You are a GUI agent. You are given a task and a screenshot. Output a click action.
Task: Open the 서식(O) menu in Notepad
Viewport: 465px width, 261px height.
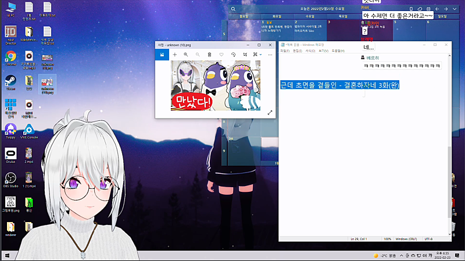[310, 51]
